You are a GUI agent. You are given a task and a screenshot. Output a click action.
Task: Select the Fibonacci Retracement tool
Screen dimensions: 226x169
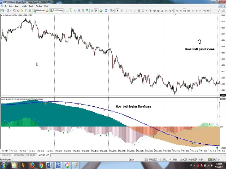(x=143, y=11)
